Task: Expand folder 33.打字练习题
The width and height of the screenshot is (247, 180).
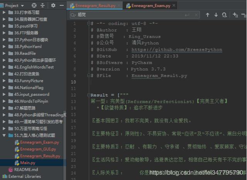Action: tap(4, 12)
